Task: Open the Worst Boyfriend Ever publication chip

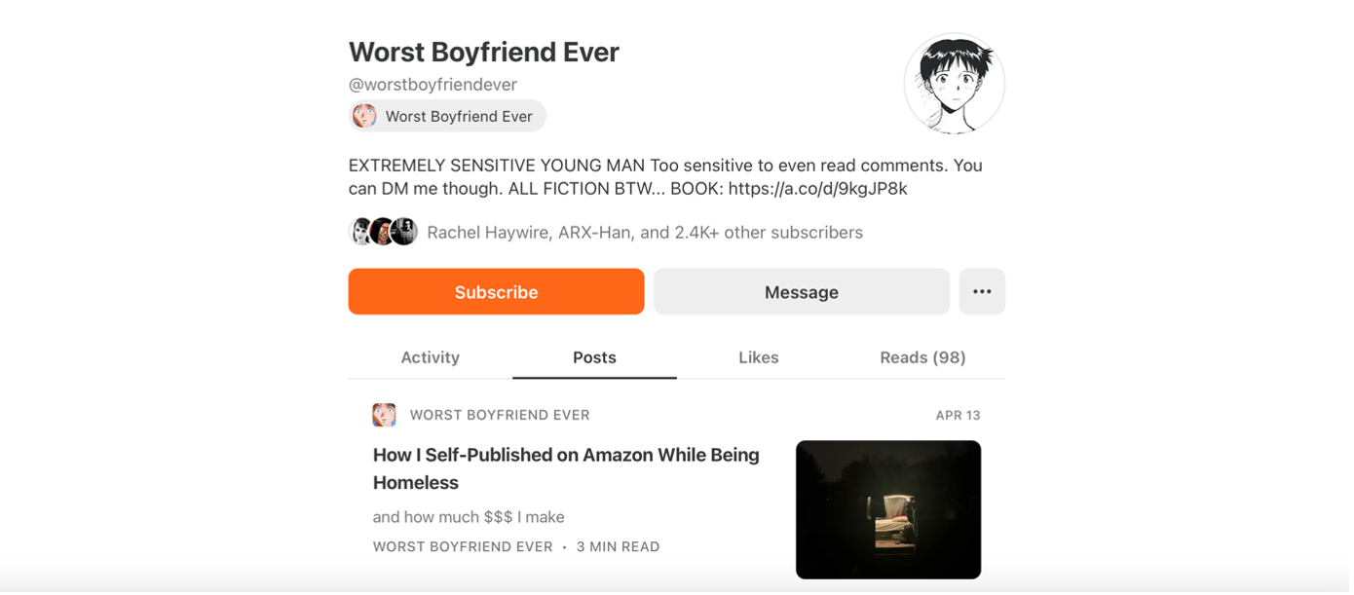Action: coord(449,117)
